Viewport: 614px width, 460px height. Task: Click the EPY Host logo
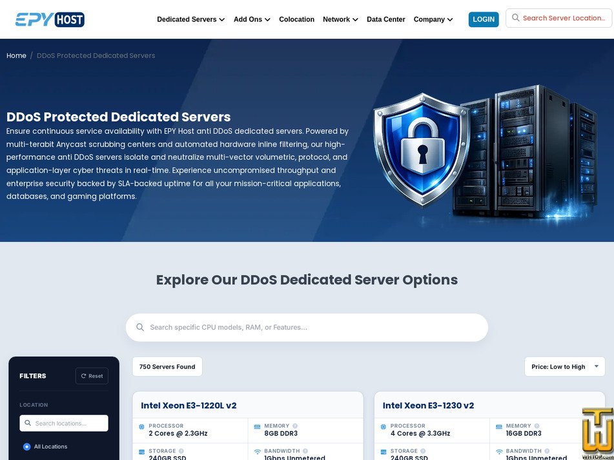click(50, 19)
